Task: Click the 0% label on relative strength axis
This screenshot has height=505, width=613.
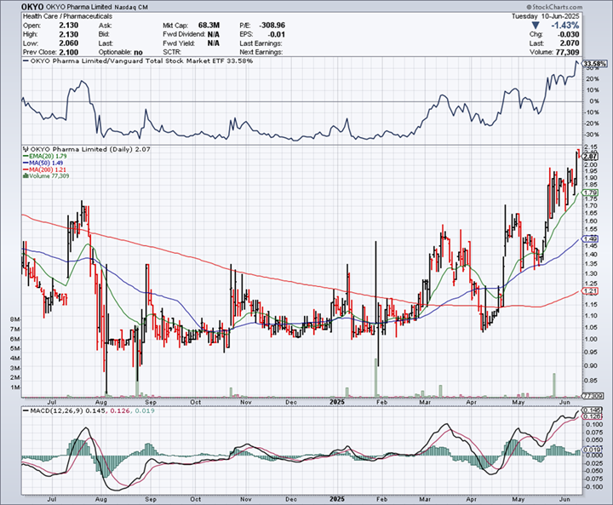Action: point(594,101)
